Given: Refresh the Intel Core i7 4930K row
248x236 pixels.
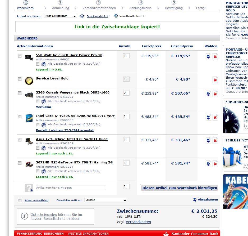Looking at the screenshot, I should pos(208,117).
